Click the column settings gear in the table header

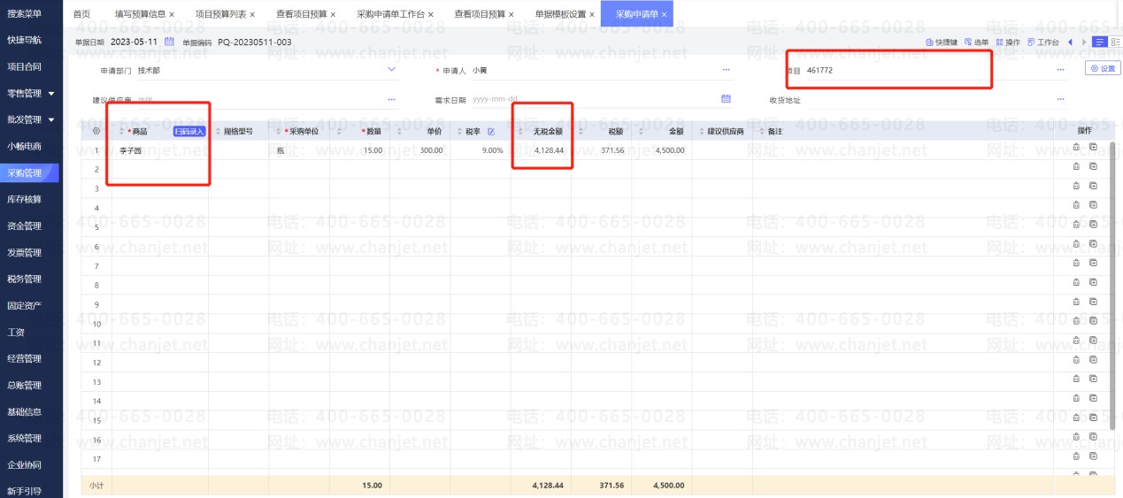coord(96,131)
